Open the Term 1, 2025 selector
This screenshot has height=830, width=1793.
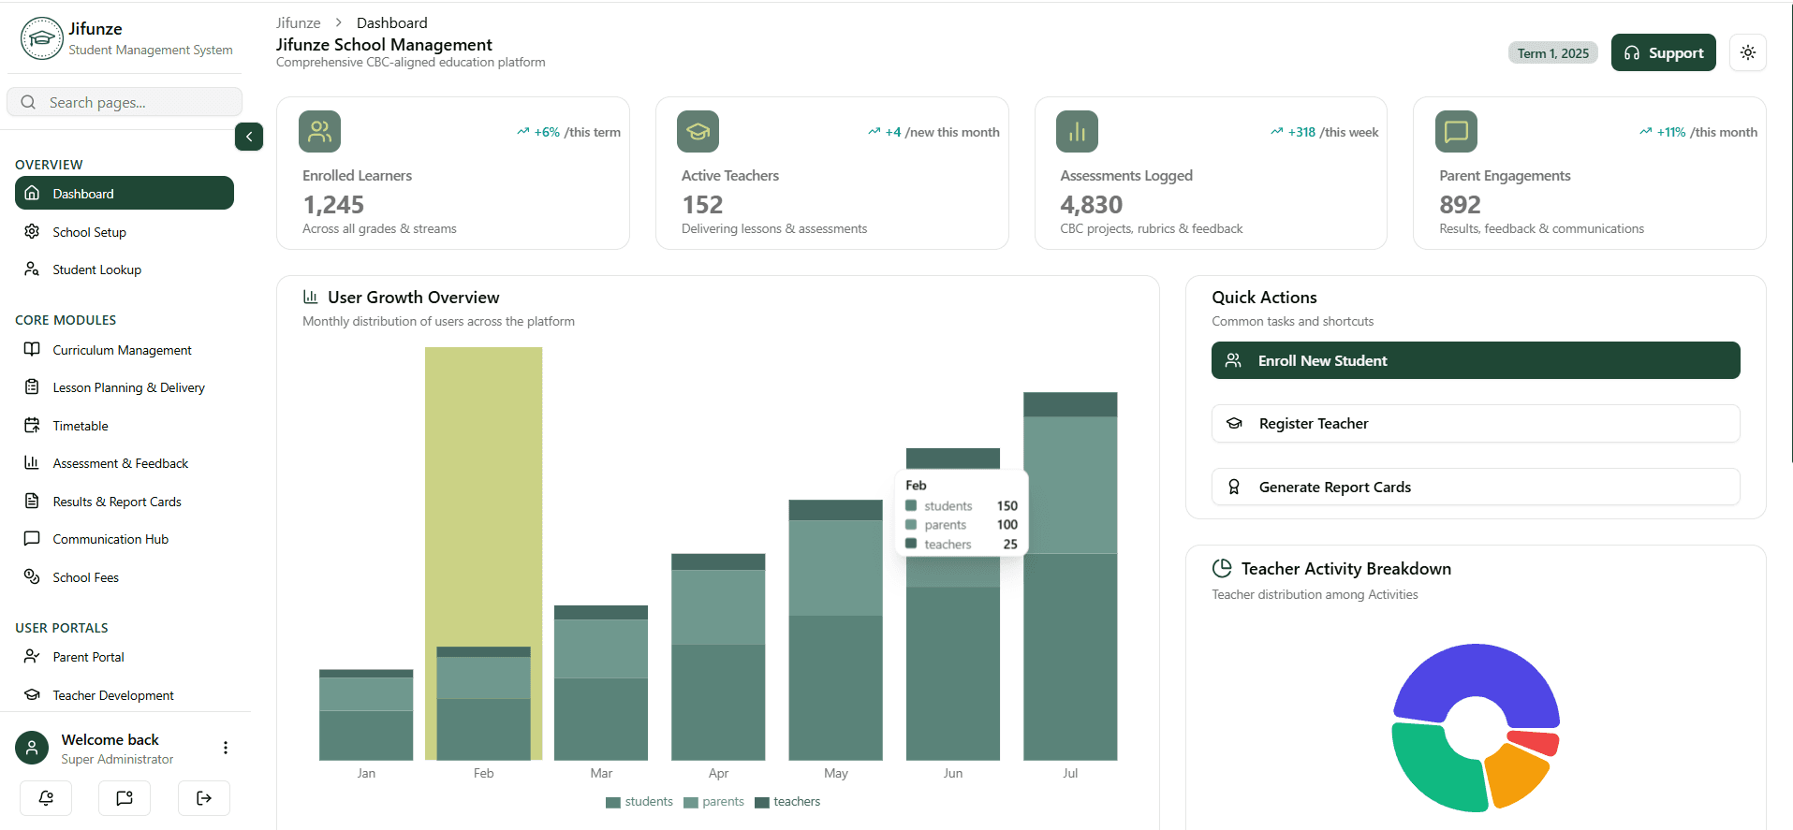click(1552, 53)
